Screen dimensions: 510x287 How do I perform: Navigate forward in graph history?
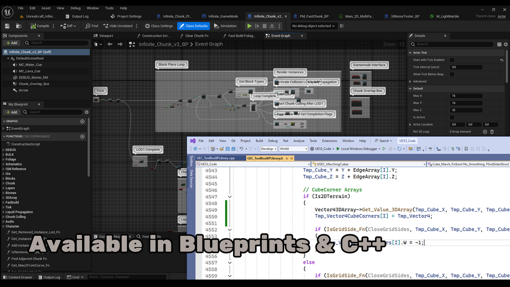120,44
